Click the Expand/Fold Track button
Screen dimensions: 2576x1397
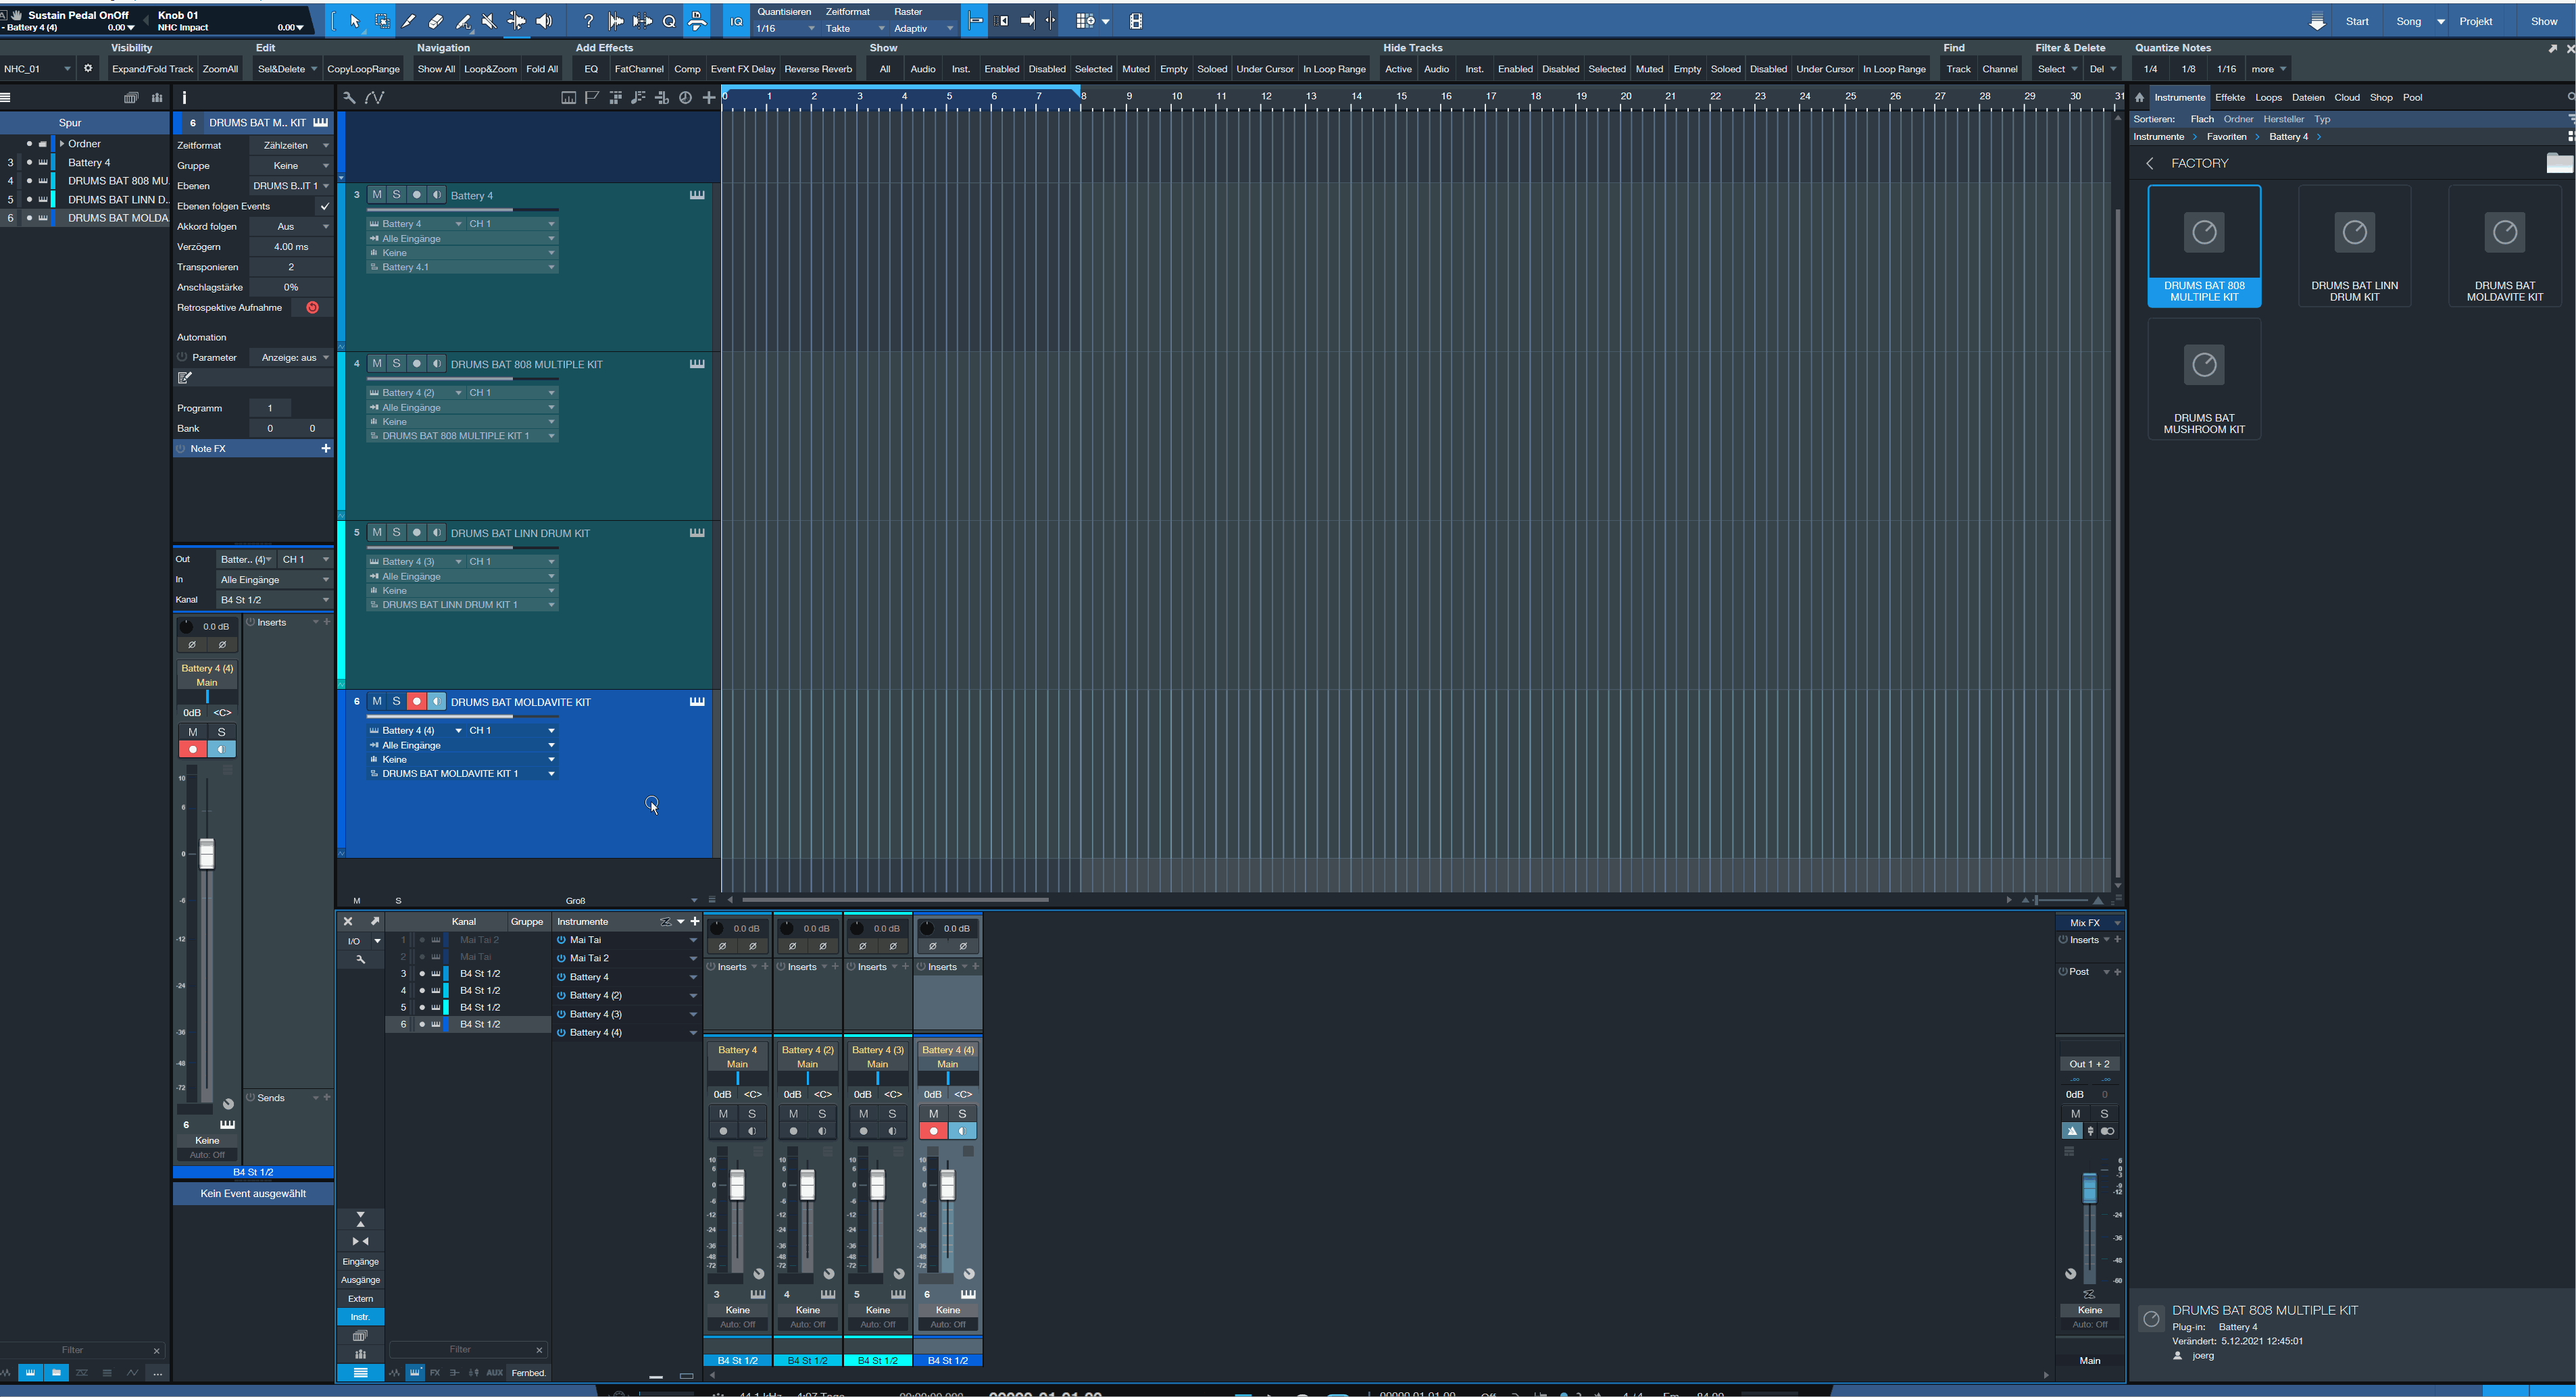click(152, 69)
